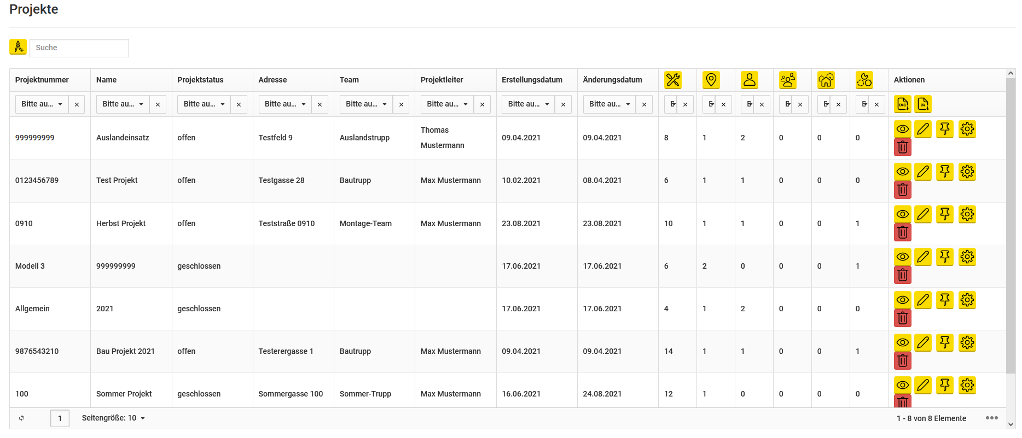This screenshot has height=438, width=1022.
Task: View the Auslandeinsatz project with eye icon
Action: (903, 129)
